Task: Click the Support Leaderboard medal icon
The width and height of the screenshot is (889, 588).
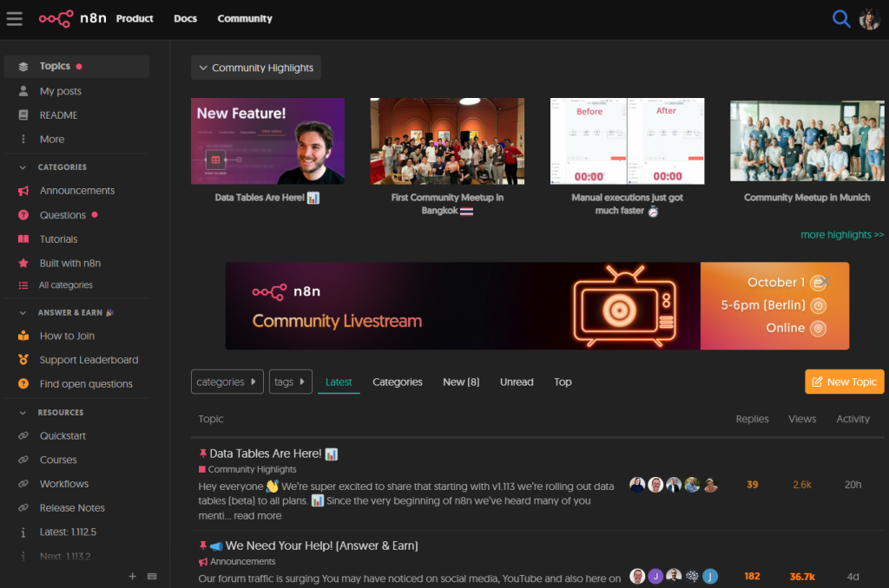Action: click(23, 360)
